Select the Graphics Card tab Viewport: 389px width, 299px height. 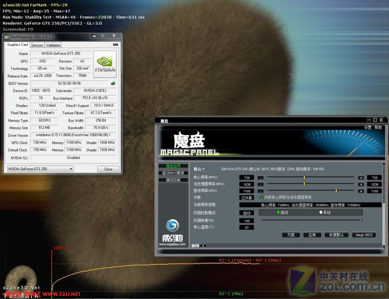point(18,45)
